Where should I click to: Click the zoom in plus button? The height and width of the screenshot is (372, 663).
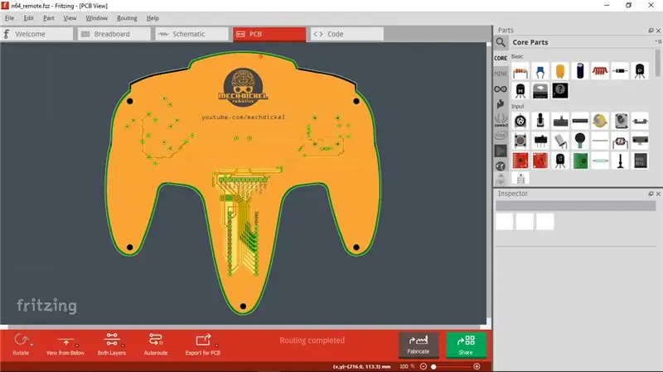[477, 366]
